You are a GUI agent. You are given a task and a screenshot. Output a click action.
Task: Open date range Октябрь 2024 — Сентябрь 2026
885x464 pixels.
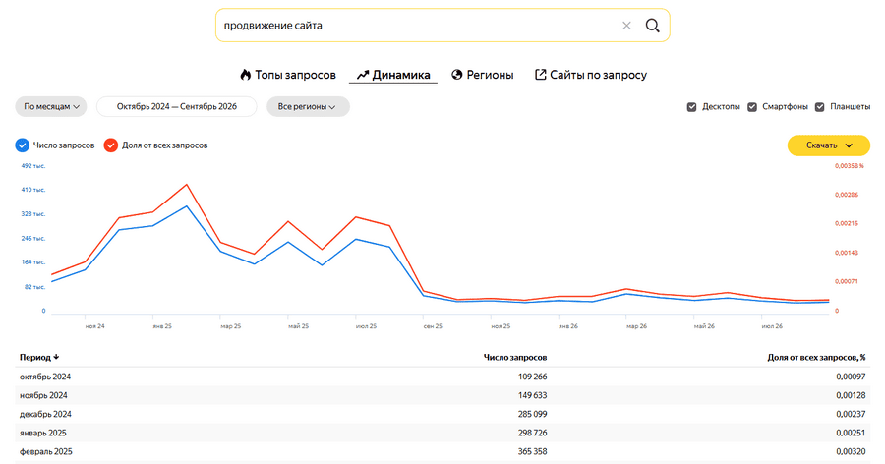(177, 106)
